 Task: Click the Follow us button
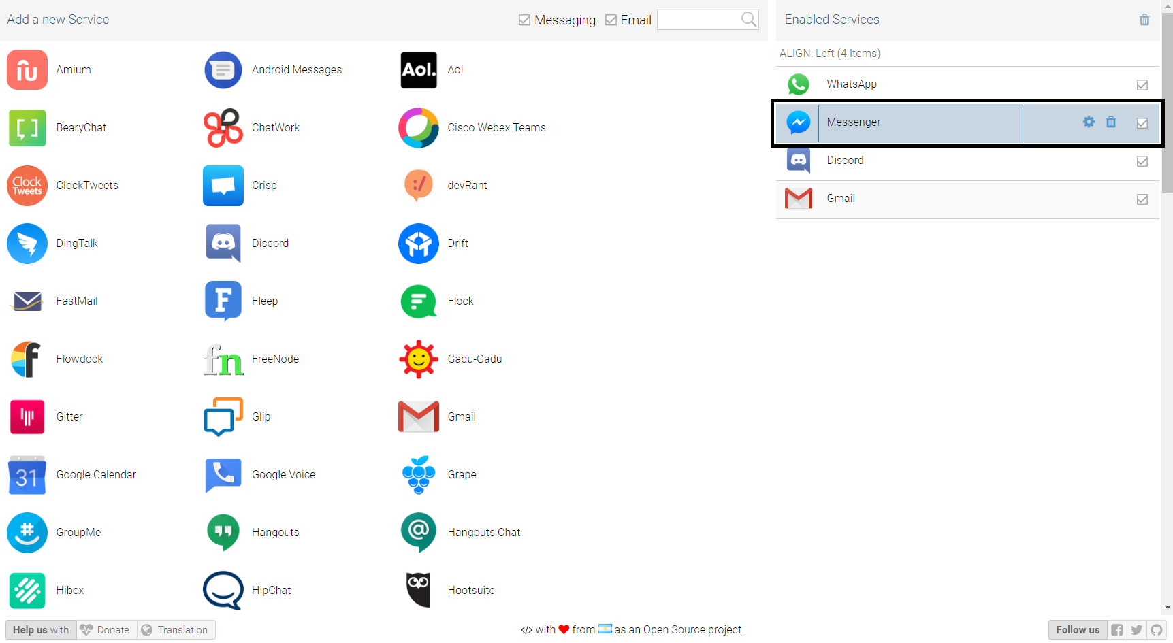[1078, 630]
